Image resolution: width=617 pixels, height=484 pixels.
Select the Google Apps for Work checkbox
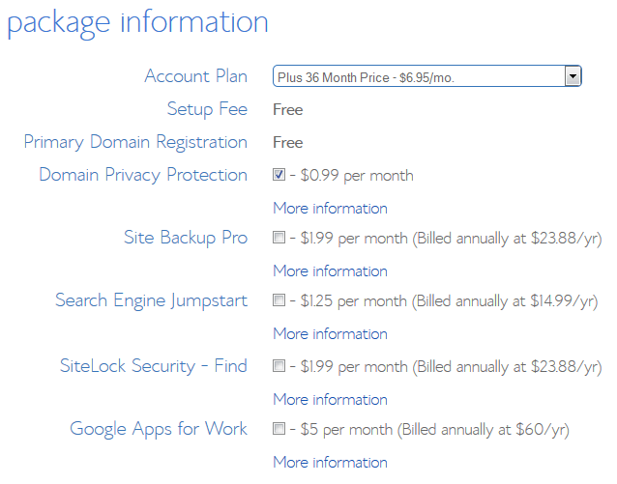pyautogui.click(x=279, y=429)
